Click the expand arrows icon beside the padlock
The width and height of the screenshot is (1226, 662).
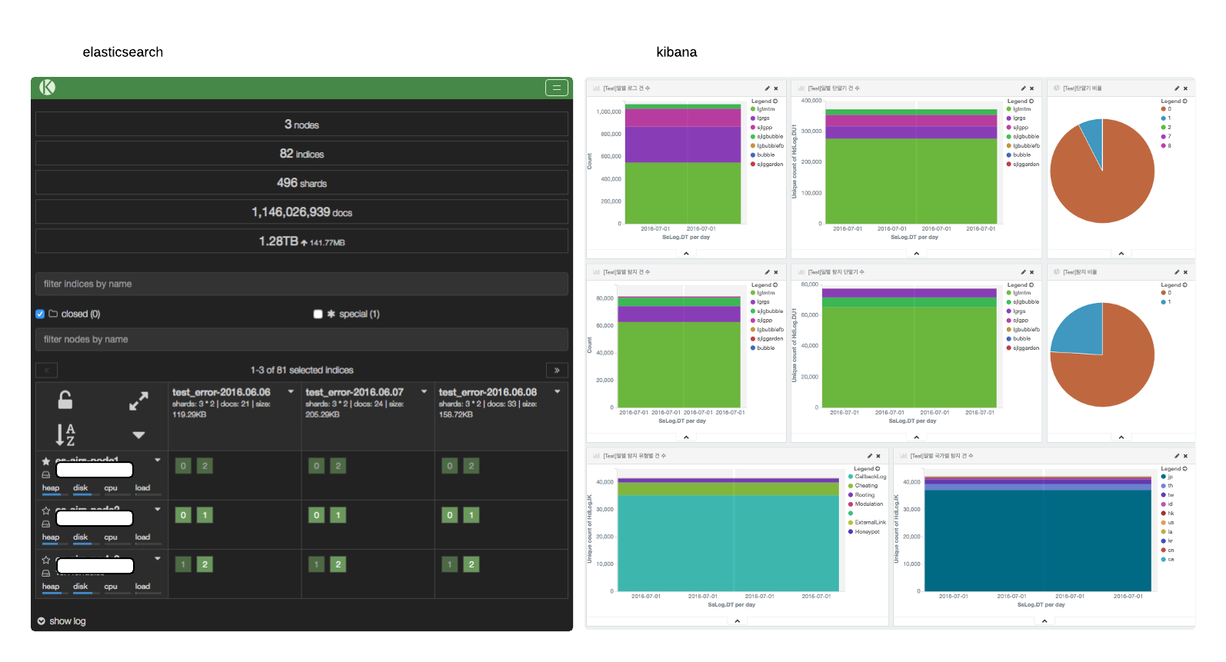[x=138, y=401]
